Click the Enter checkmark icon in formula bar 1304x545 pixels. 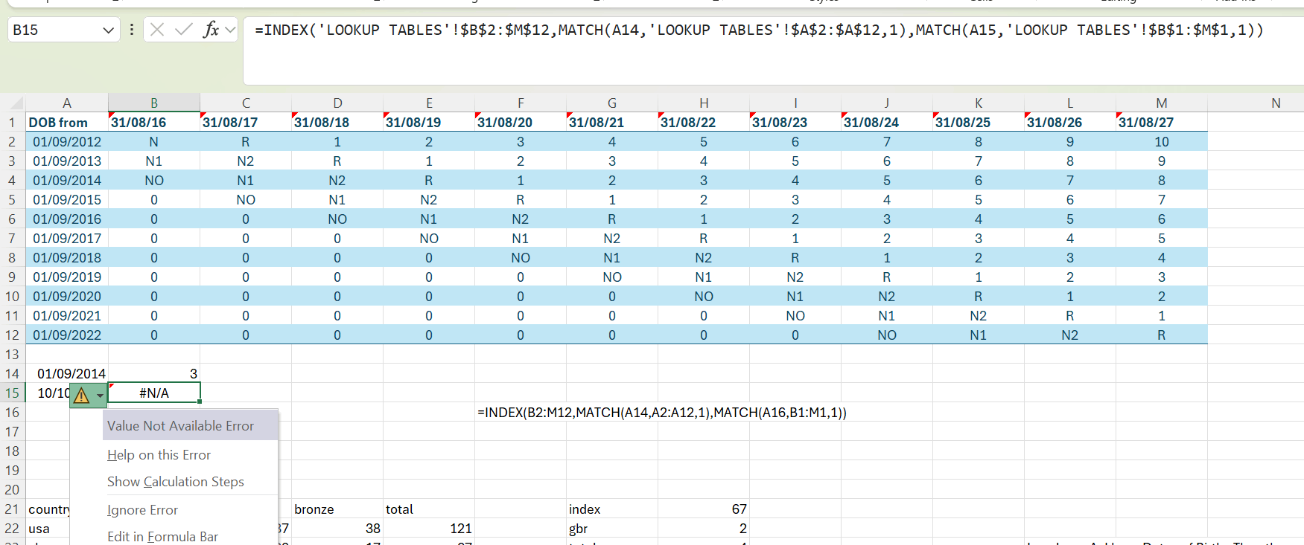(x=183, y=30)
